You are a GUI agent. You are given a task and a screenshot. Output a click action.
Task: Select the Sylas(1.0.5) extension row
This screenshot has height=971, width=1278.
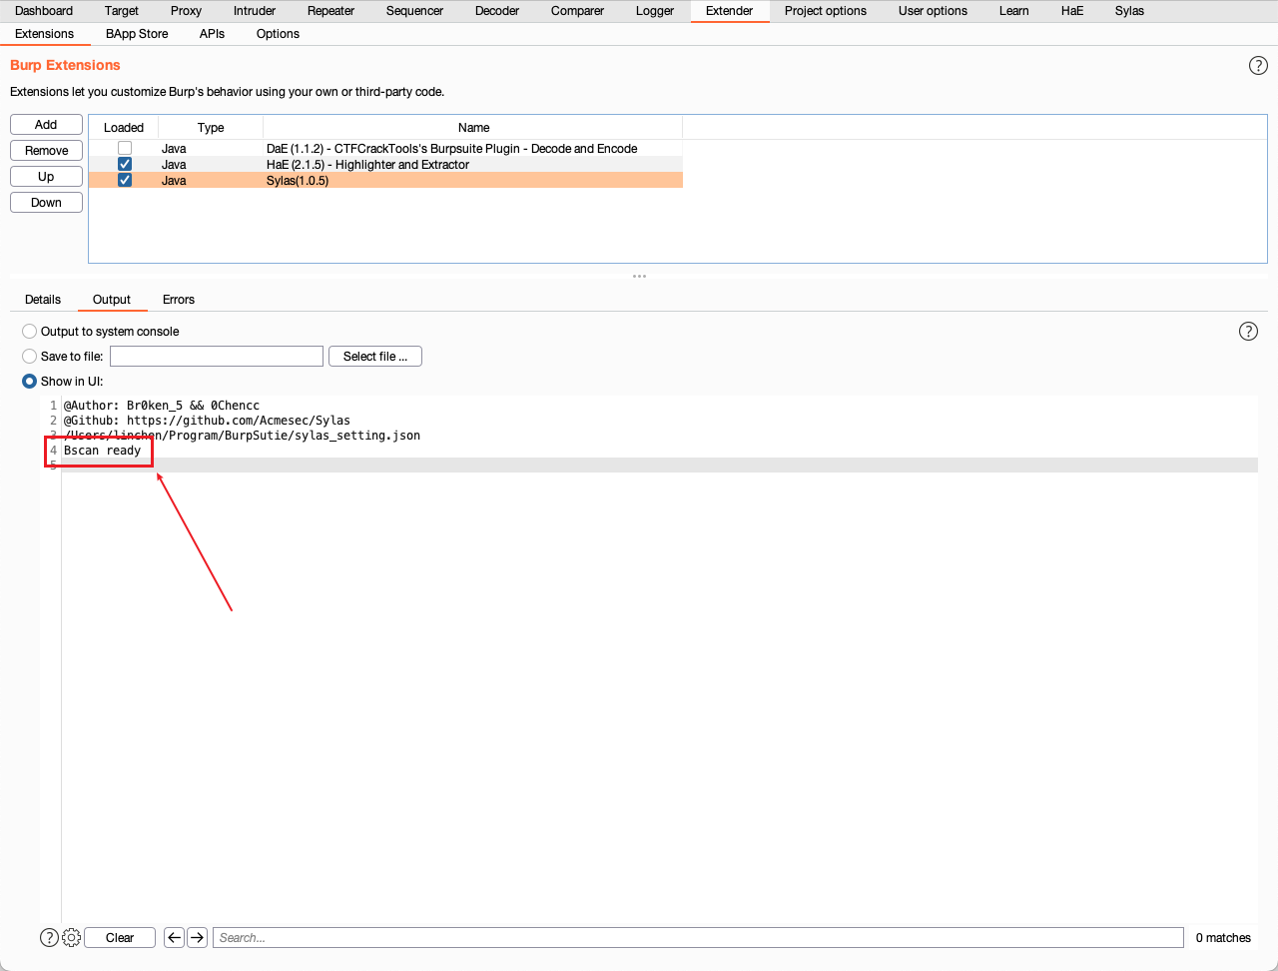(385, 180)
